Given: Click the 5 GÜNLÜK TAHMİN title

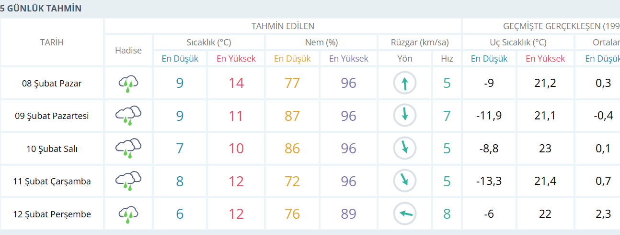Looking at the screenshot, I should coord(41,9).
